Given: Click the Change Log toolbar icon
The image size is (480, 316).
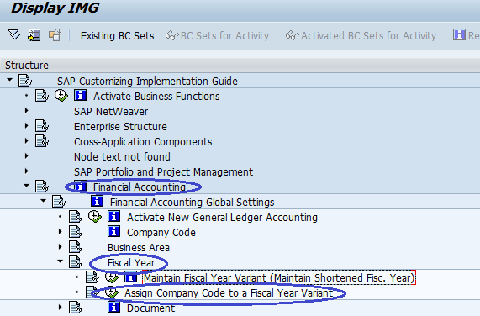Looking at the screenshot, I should pos(55,35).
